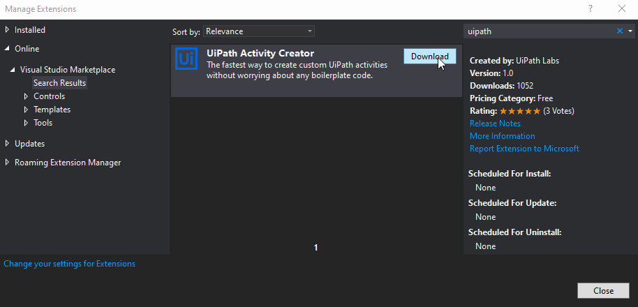Open Change your settings for Extensions
The height and width of the screenshot is (307, 638).
pyautogui.click(x=70, y=264)
